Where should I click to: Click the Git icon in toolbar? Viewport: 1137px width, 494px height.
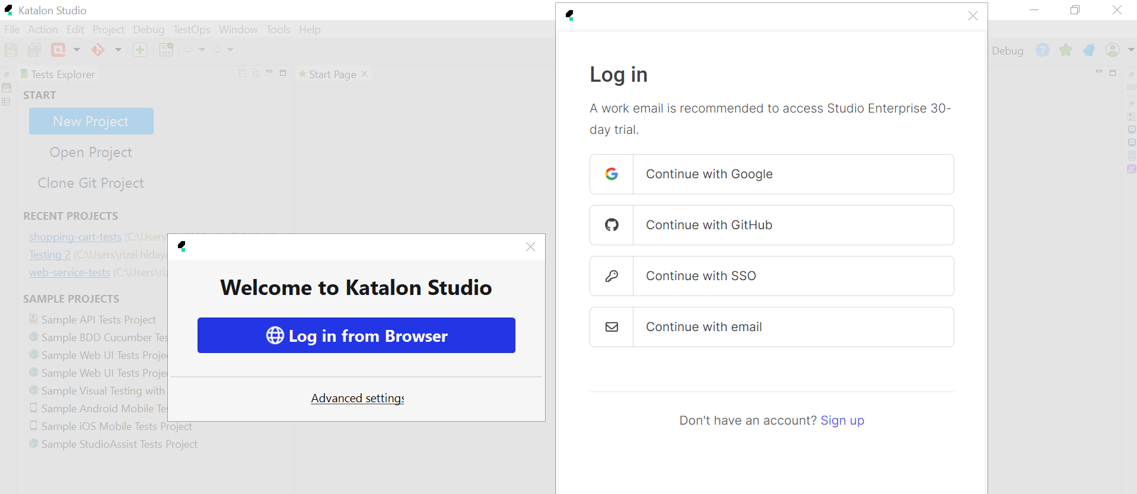(x=98, y=50)
